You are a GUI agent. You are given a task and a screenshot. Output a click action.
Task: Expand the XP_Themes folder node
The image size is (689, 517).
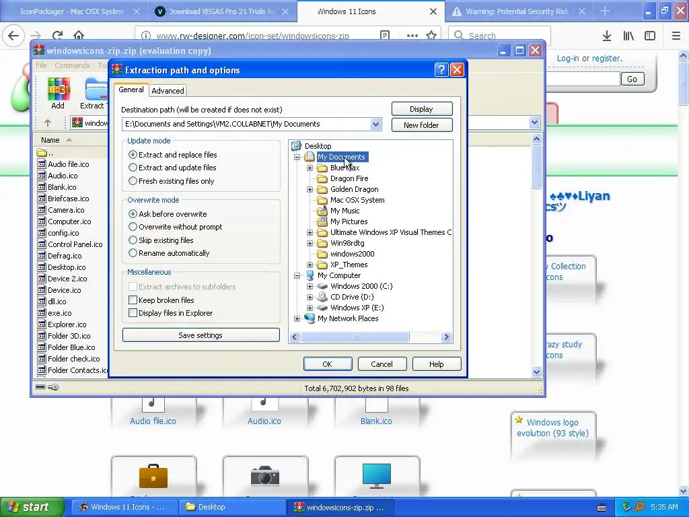(310, 265)
